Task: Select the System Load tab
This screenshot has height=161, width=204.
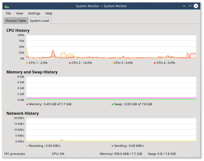Action: pyautogui.click(x=39, y=21)
